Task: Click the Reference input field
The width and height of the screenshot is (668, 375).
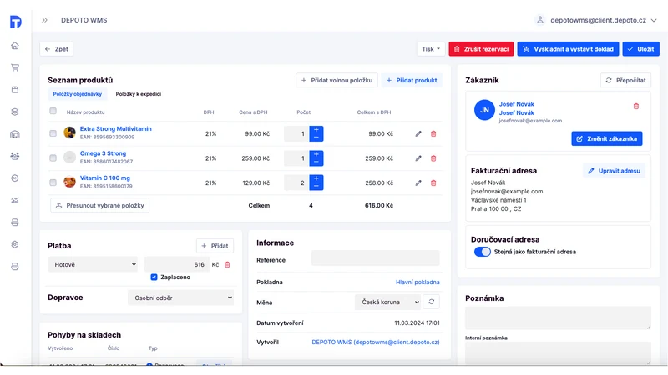Action: point(375,257)
